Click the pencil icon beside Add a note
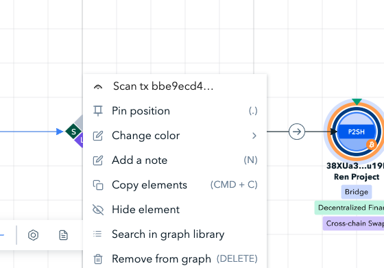Image resolution: width=384 pixels, height=268 pixels. pyautogui.click(x=98, y=160)
